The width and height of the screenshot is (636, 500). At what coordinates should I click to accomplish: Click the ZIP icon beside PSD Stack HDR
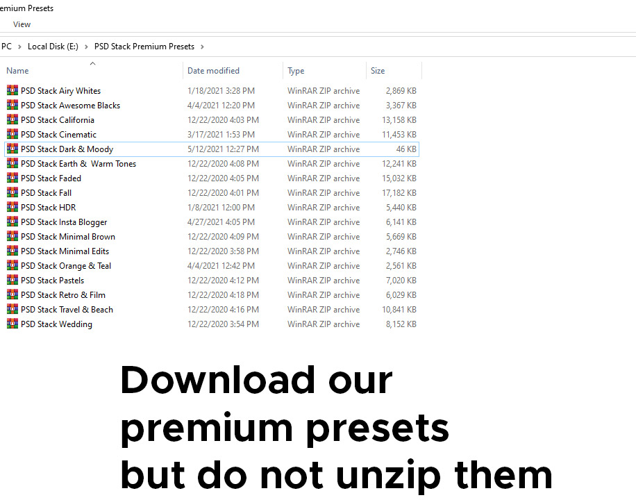[x=12, y=207]
